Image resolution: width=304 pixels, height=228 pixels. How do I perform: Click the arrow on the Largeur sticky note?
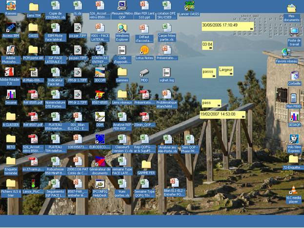click(230, 74)
